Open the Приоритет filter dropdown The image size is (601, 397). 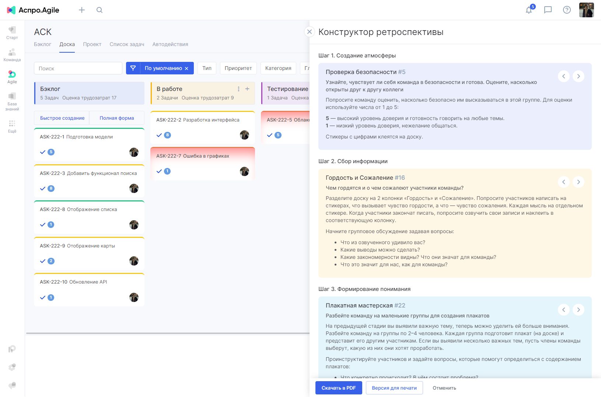238,68
